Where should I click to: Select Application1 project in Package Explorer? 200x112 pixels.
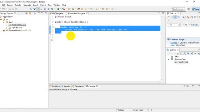coord(8,17)
